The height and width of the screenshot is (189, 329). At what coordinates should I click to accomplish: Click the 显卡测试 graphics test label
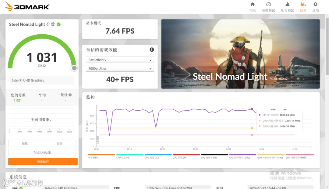coord(94,23)
